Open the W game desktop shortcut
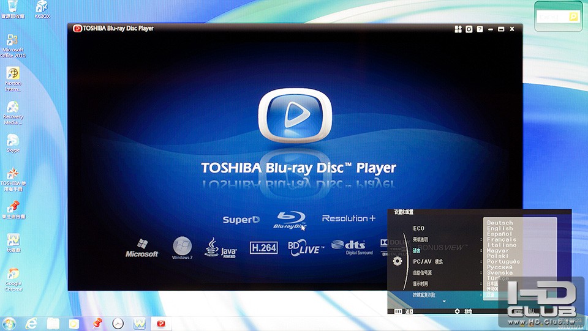The width and height of the screenshot is (588, 331). pyautogui.click(x=13, y=243)
